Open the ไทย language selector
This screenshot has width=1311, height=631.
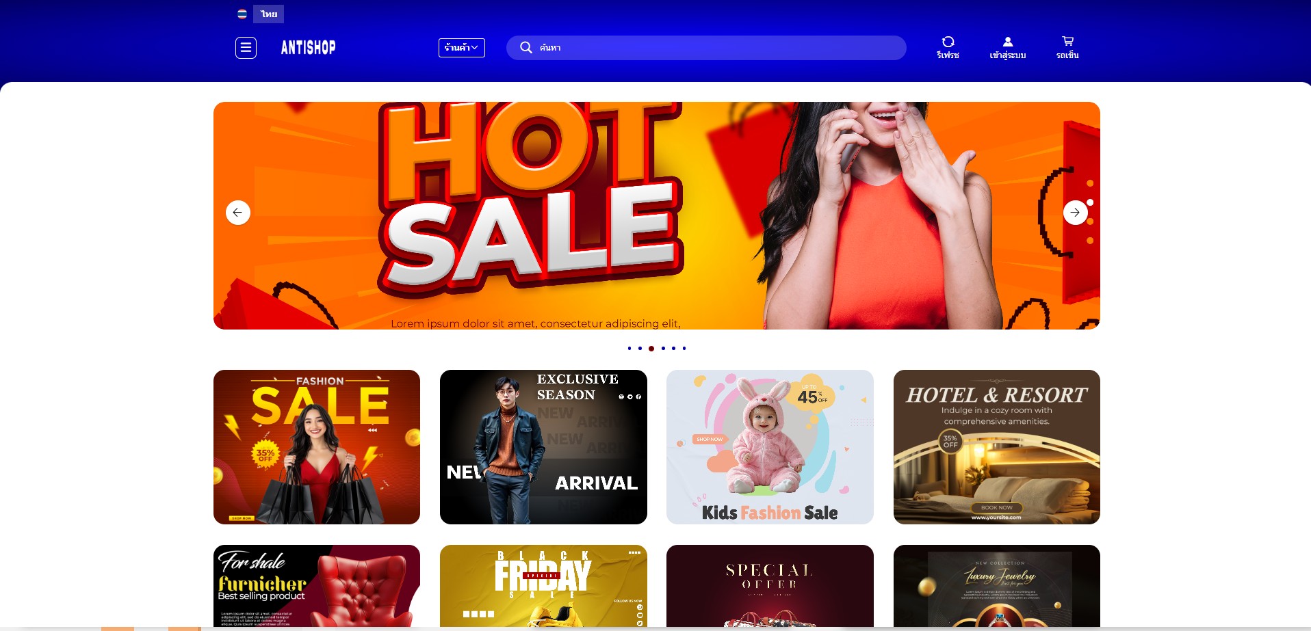click(269, 14)
